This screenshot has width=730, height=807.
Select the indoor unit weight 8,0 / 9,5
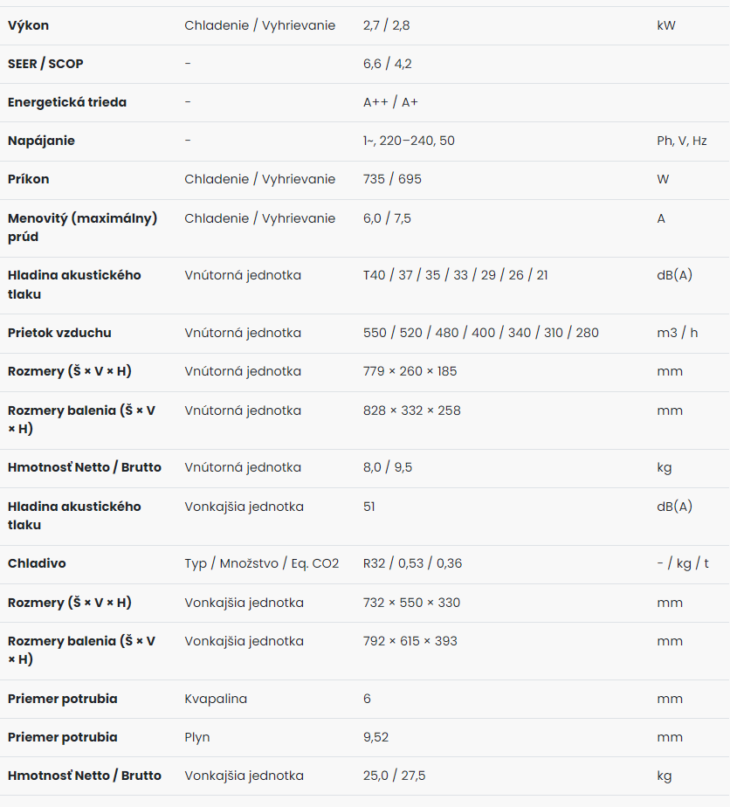(388, 467)
